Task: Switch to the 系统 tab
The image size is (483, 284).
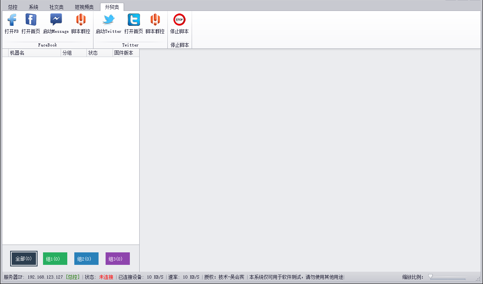Action: click(34, 7)
